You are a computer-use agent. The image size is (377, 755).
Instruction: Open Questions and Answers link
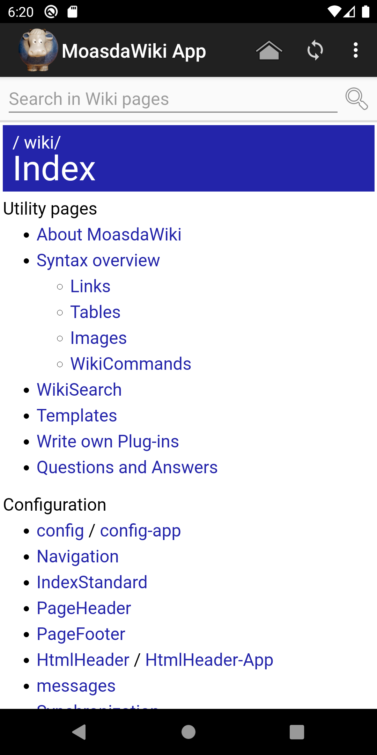coord(127,467)
